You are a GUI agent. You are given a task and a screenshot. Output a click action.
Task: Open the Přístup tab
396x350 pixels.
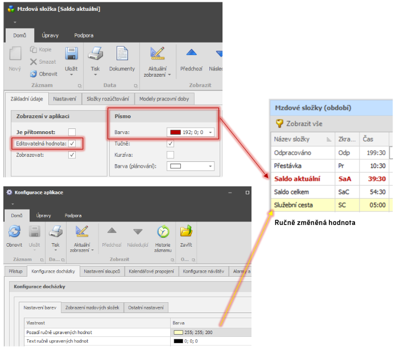pos(16,272)
